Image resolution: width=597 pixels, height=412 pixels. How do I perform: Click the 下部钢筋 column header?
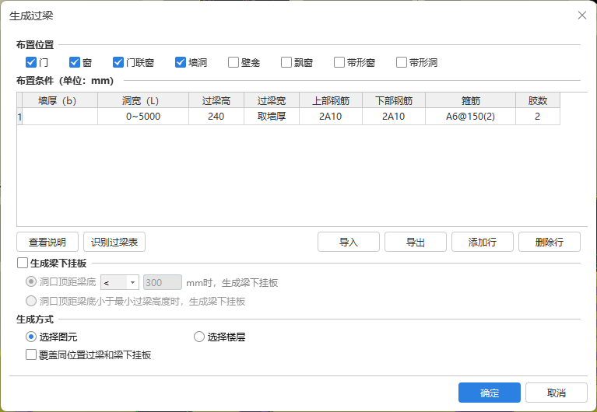pos(394,100)
